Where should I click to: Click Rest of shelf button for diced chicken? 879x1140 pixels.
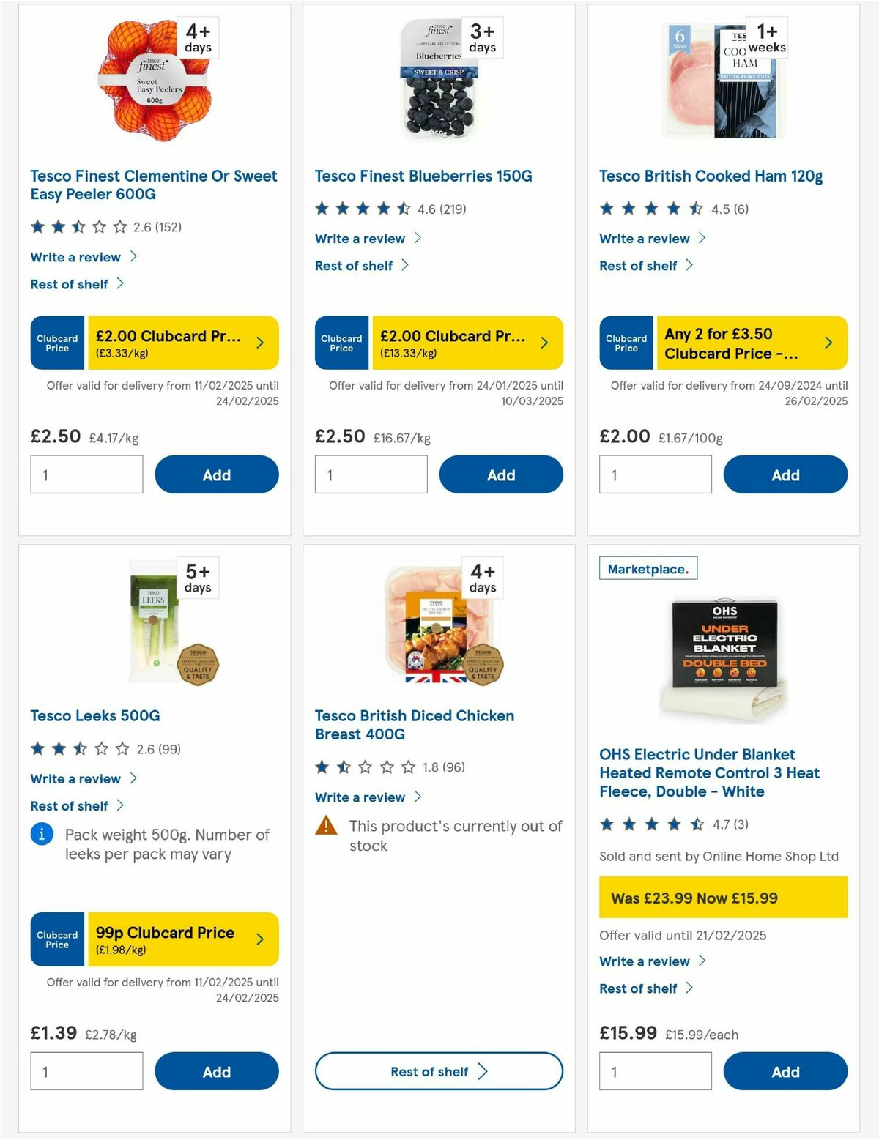[x=438, y=1071]
